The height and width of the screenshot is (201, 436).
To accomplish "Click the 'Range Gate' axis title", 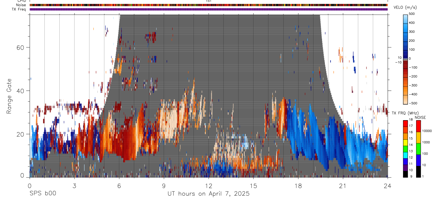I will [10, 95].
